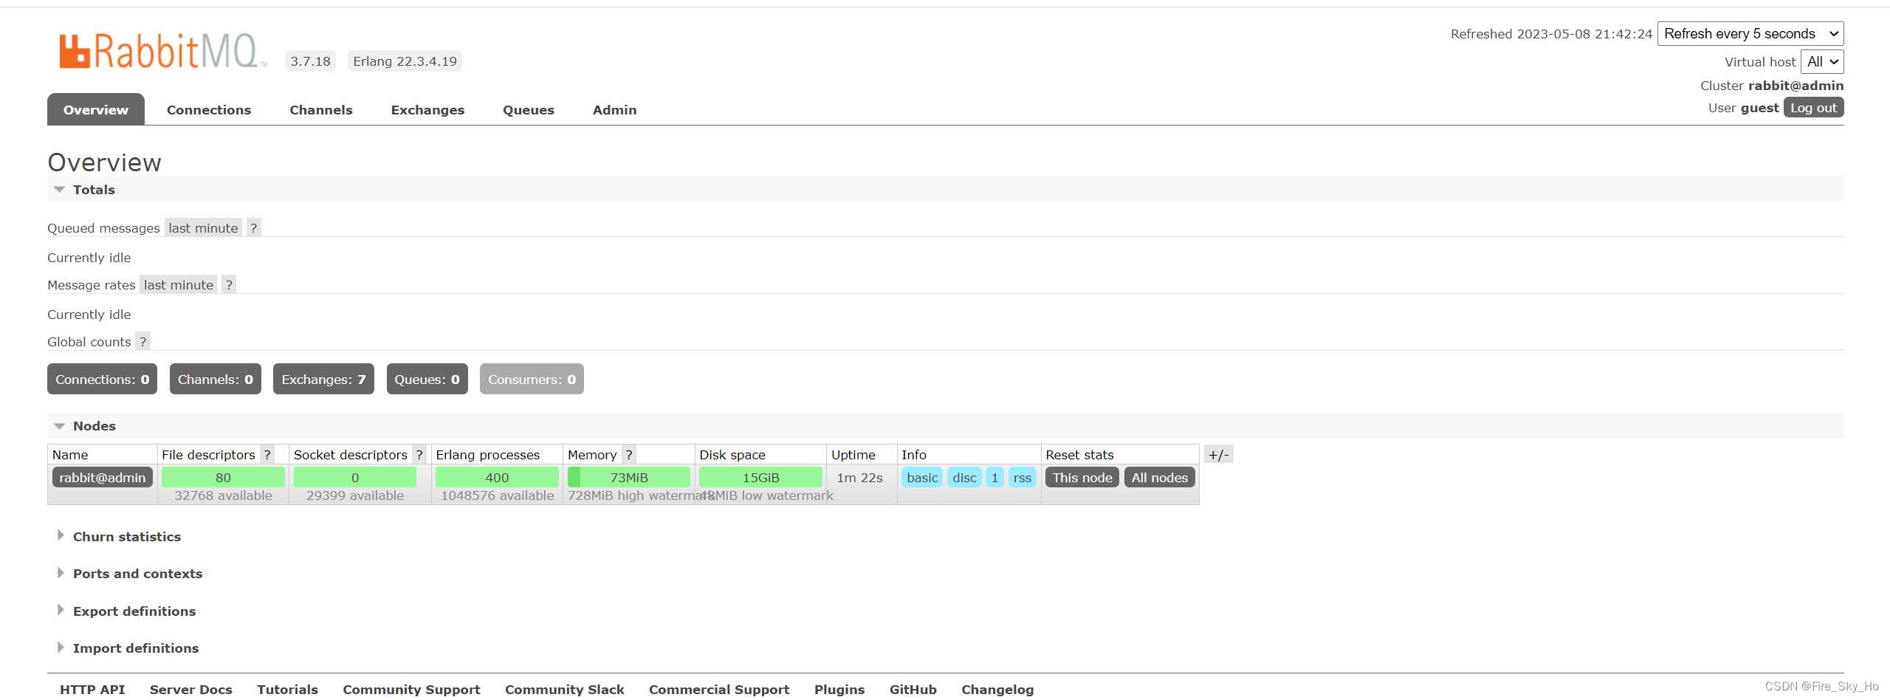Open Community Slack footer link
The height and width of the screenshot is (700, 1890).
tap(565, 689)
